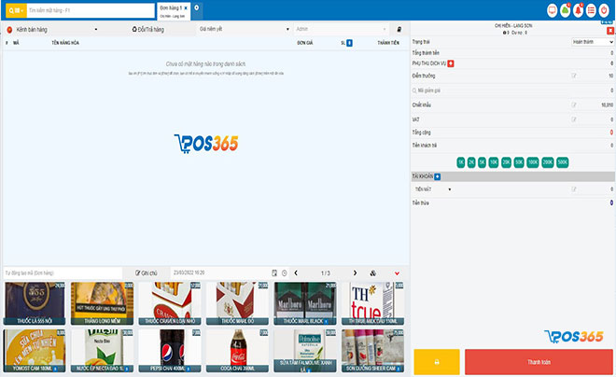616x377 pixels.
Task: Open the TIỀN MẶT payment method dropdown
Action: pyautogui.click(x=433, y=189)
